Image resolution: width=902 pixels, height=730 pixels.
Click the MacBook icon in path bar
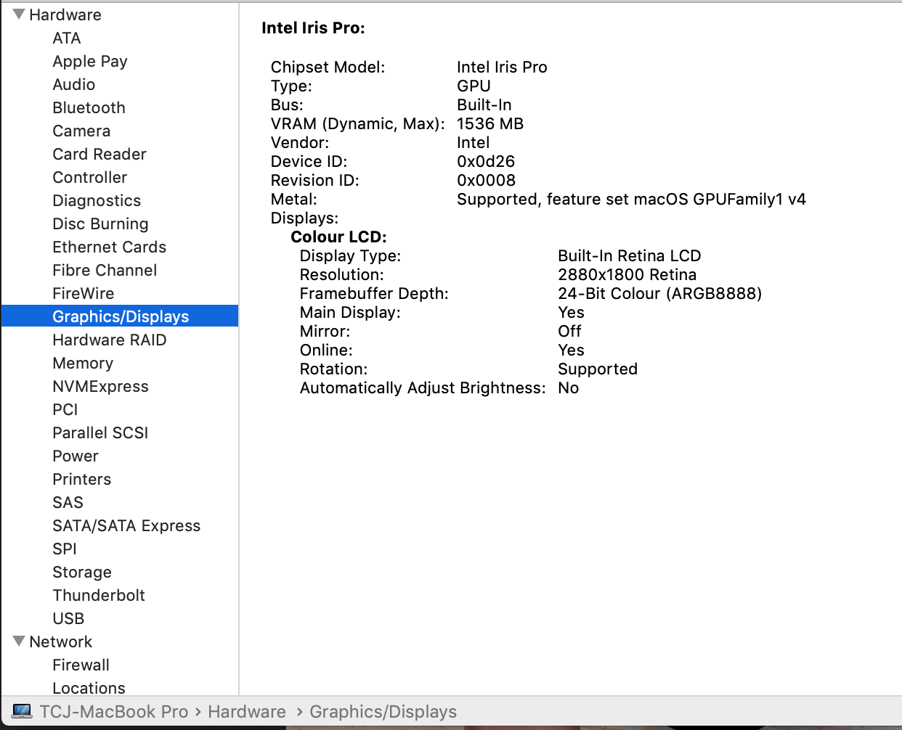(x=22, y=711)
